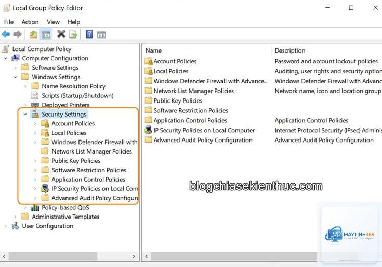The width and height of the screenshot is (382, 267).
Task: Expand the Software Settings node
Action: coord(16,68)
